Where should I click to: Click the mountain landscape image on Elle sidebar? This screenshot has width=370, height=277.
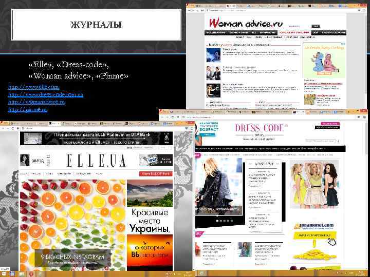coord(150,193)
